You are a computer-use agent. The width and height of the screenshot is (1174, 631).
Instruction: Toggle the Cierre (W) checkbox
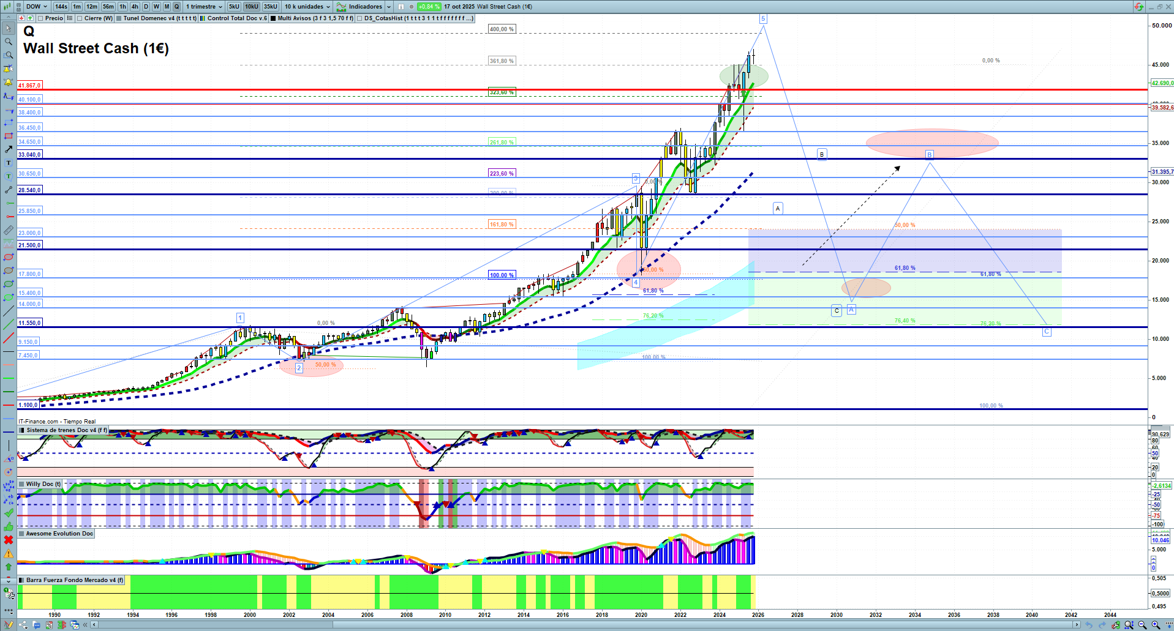(80, 18)
